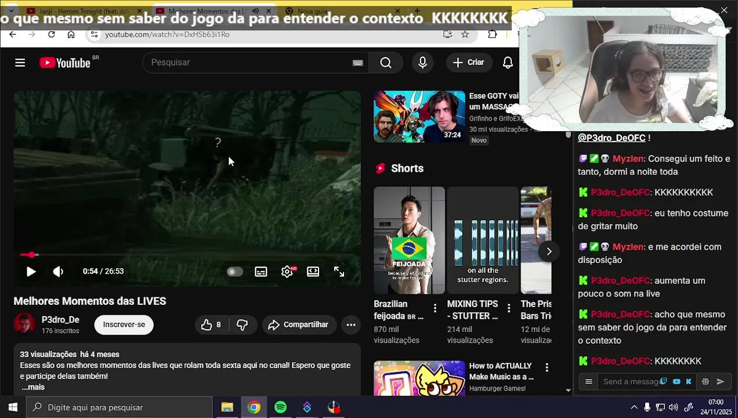Open site info icon in address bar
The height and width of the screenshot is (418, 738).
(95, 34)
